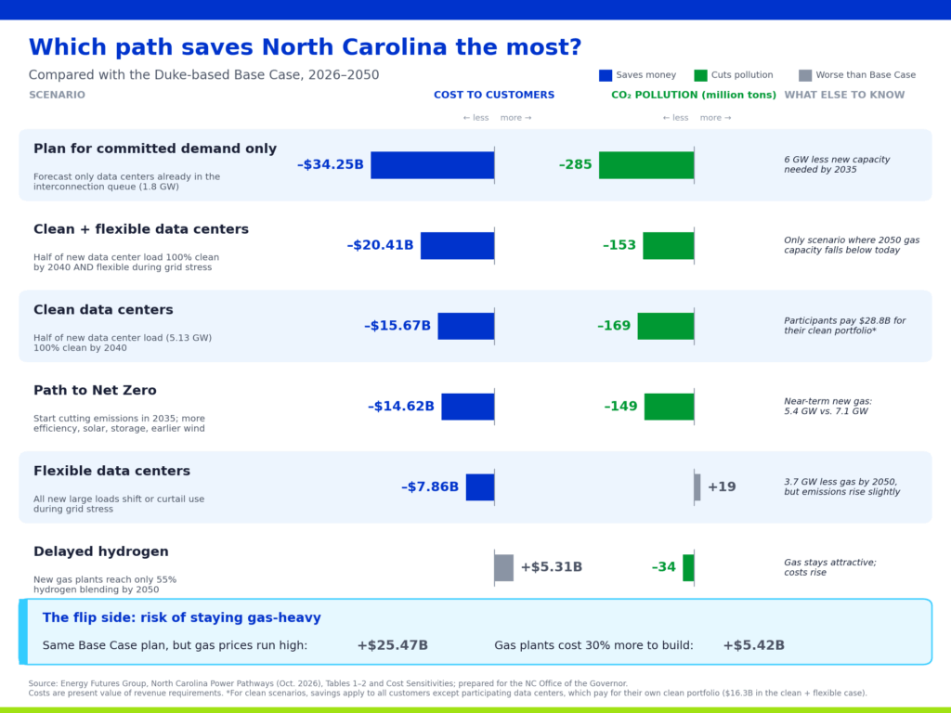The image size is (951, 713).
Task: Click the blue cost bar for –$20.41B
Action: [457, 245]
